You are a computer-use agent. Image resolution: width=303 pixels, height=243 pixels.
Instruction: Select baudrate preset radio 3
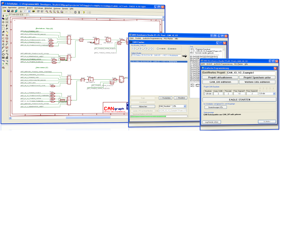tap(270, 90)
